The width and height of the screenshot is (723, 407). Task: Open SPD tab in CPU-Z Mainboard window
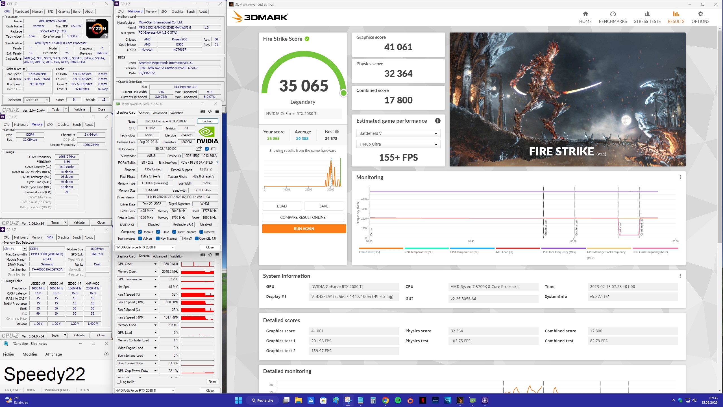coord(164,12)
